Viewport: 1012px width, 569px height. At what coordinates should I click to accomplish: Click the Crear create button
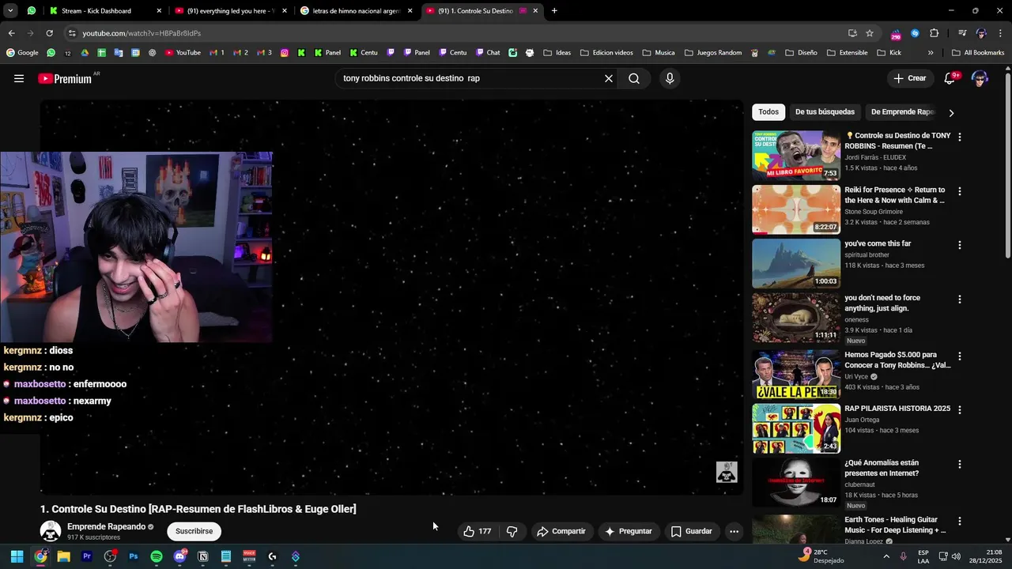click(910, 78)
